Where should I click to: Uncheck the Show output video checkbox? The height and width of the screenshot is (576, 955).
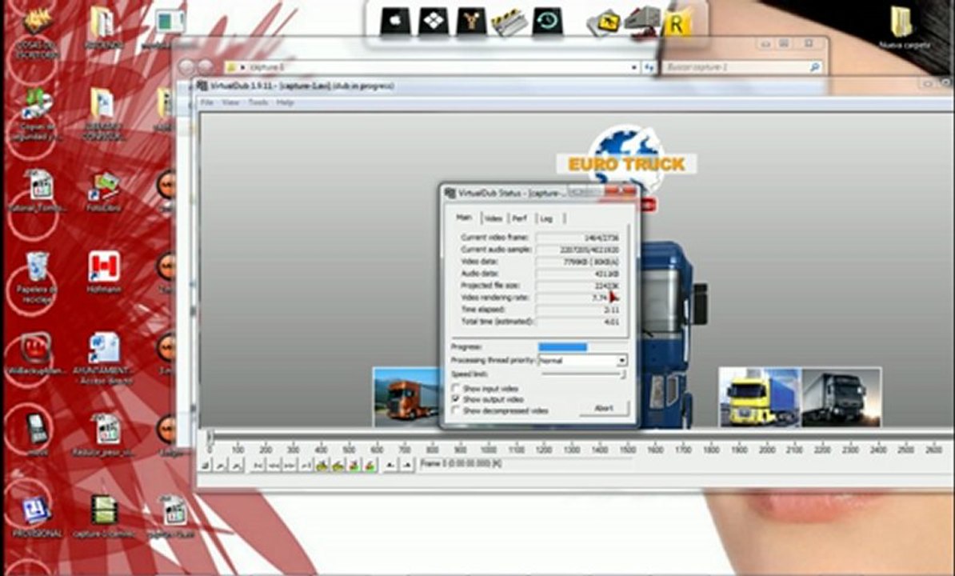click(456, 399)
